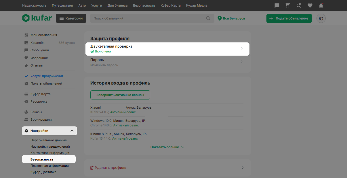Click the Настройки gear icon
Screen dimensions: 347x178
click(x=26, y=131)
